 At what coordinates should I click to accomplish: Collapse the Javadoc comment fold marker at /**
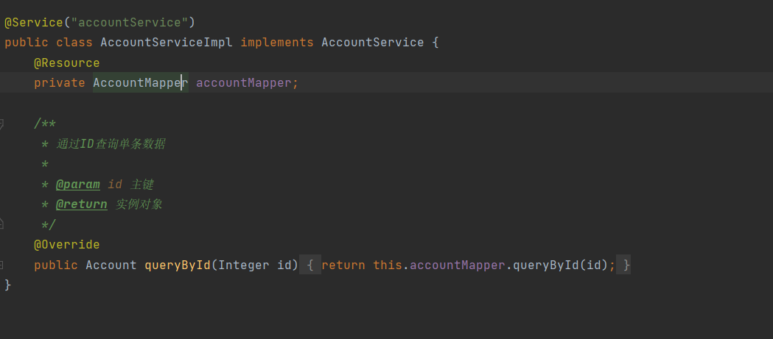coord(1,124)
